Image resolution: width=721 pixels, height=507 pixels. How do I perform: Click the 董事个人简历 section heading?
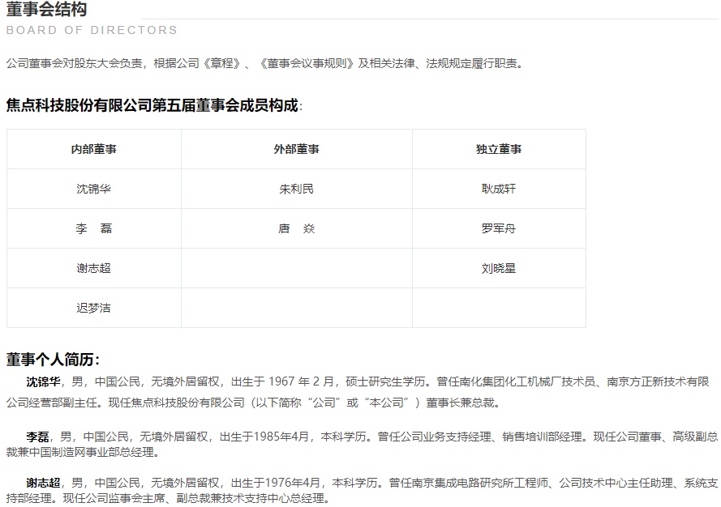click(x=53, y=360)
